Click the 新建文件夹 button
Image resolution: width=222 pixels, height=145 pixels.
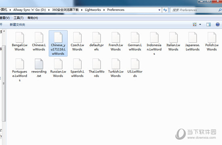(x=17, y=25)
